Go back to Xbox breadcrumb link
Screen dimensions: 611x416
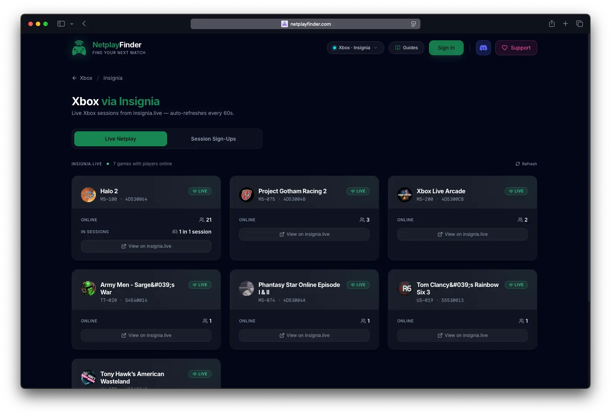(82, 78)
